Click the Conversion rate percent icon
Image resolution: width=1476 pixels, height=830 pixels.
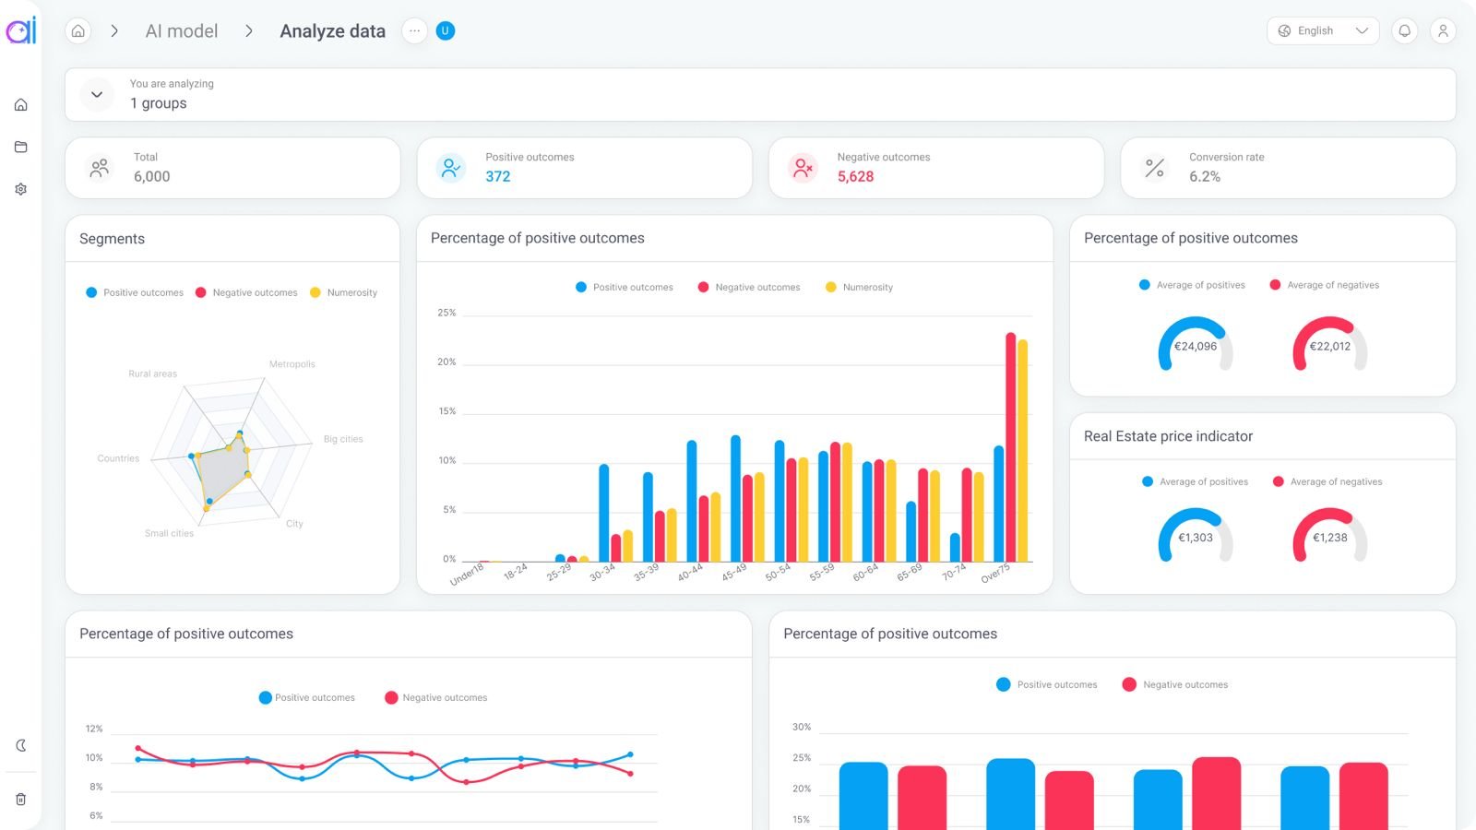coord(1155,168)
